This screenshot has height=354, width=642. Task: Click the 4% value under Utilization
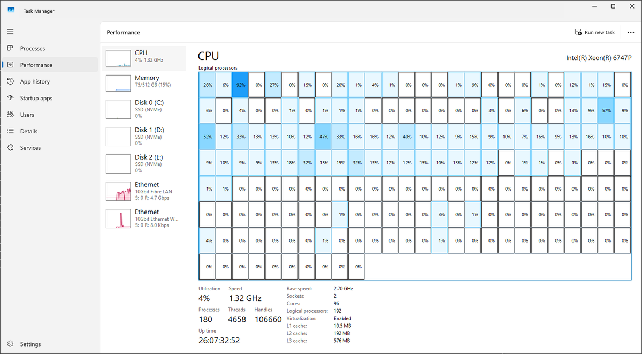[204, 298]
